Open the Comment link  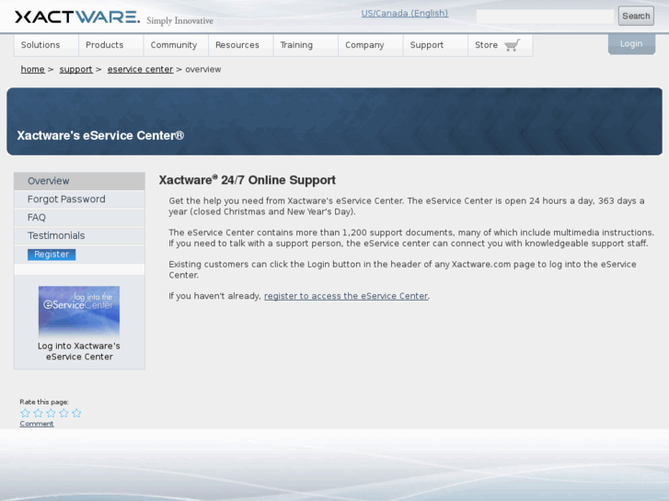coord(37,424)
